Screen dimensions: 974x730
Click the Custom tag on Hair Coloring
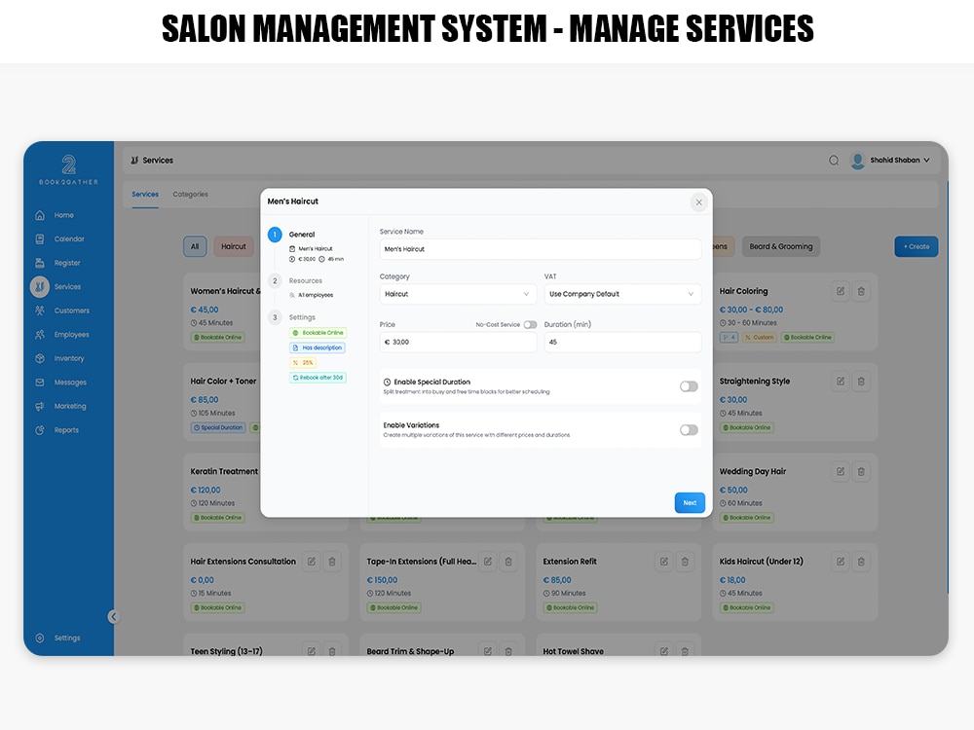point(759,337)
